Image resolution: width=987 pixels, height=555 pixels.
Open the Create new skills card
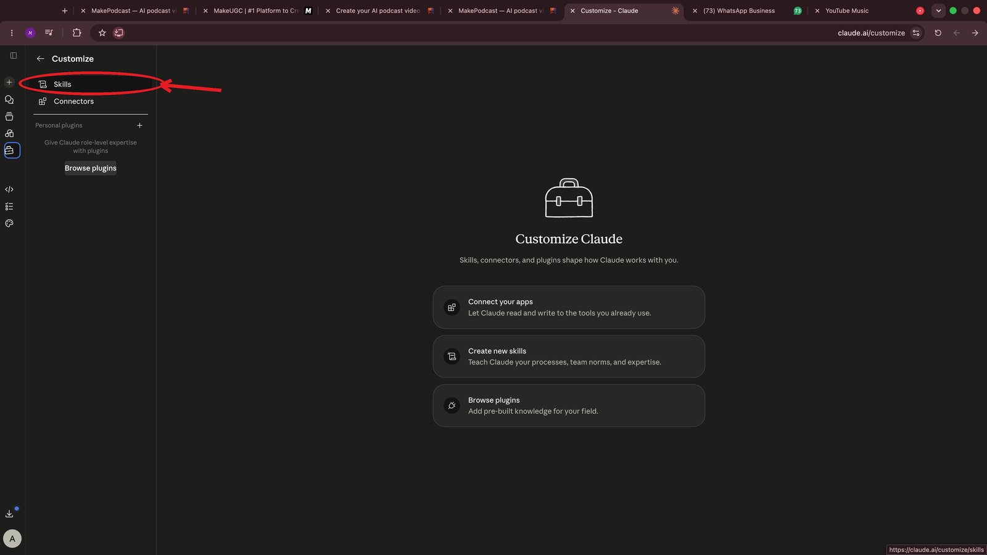(569, 356)
